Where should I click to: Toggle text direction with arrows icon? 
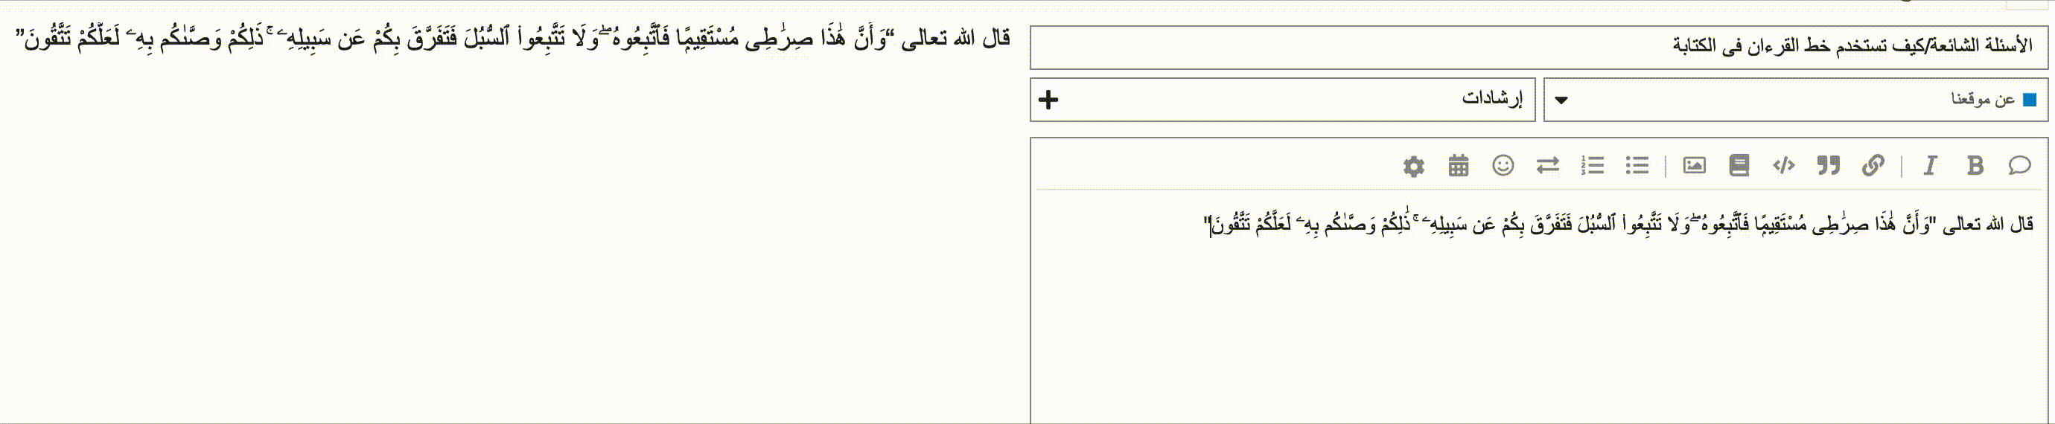point(1548,166)
